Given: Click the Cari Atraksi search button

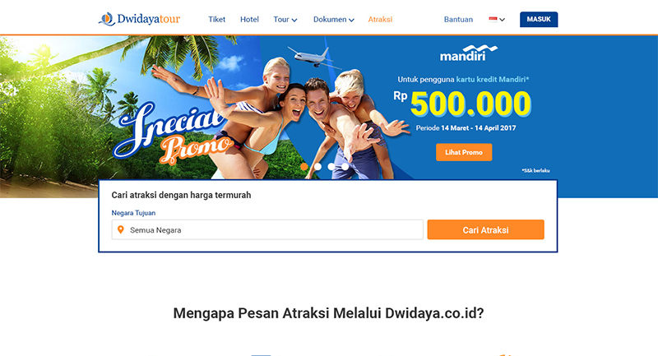Looking at the screenshot, I should (485, 229).
